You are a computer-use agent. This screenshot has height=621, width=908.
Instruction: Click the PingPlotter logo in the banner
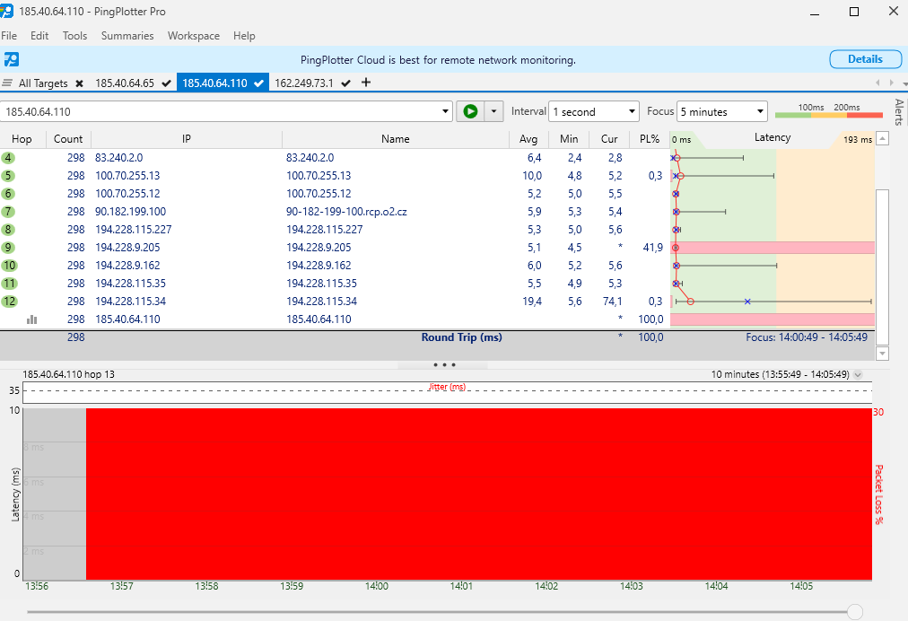11,60
